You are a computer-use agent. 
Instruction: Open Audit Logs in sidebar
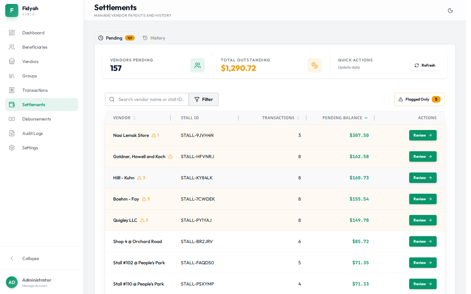(x=32, y=133)
